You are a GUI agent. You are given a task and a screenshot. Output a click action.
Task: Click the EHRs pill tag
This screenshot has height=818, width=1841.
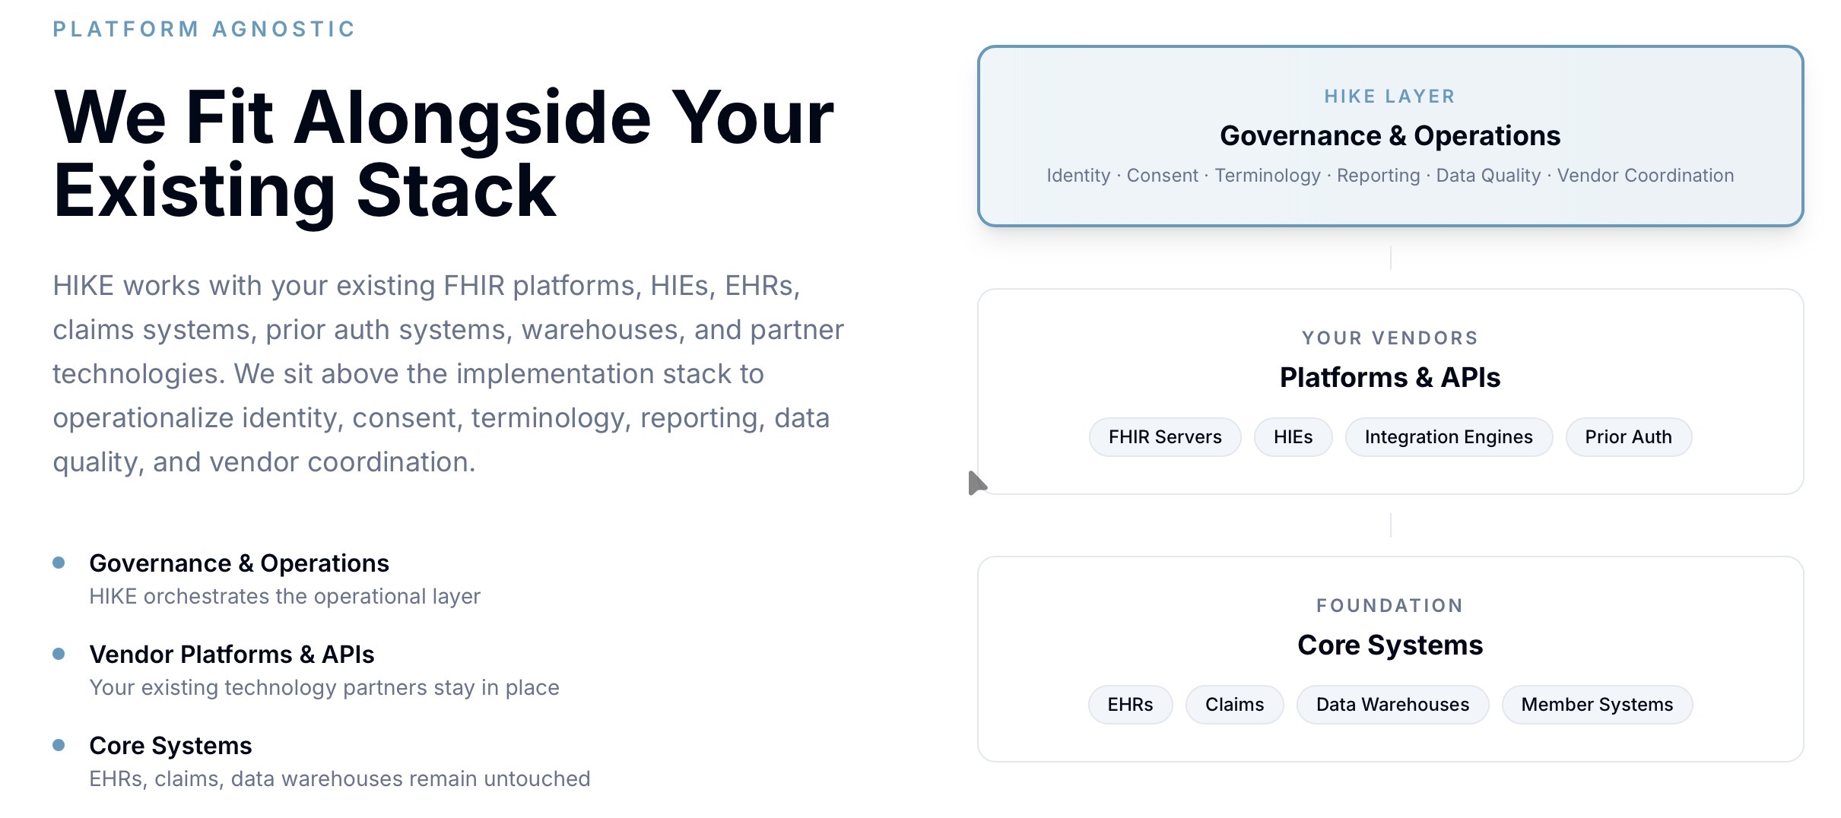point(1130,705)
